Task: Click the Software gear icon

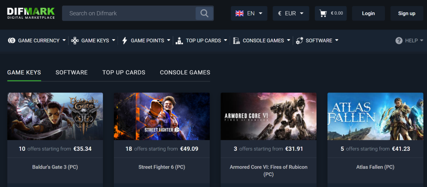Action: point(299,40)
